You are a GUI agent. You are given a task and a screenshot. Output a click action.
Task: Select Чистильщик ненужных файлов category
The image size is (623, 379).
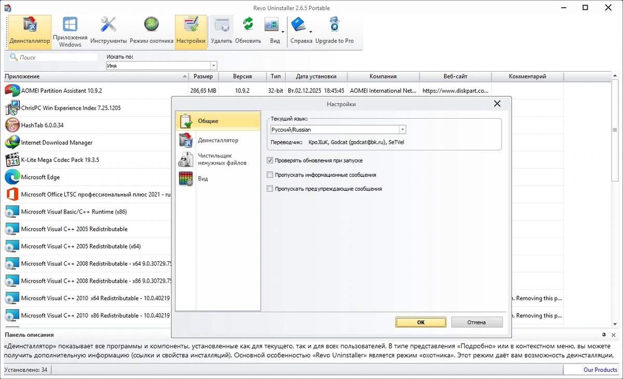click(218, 159)
